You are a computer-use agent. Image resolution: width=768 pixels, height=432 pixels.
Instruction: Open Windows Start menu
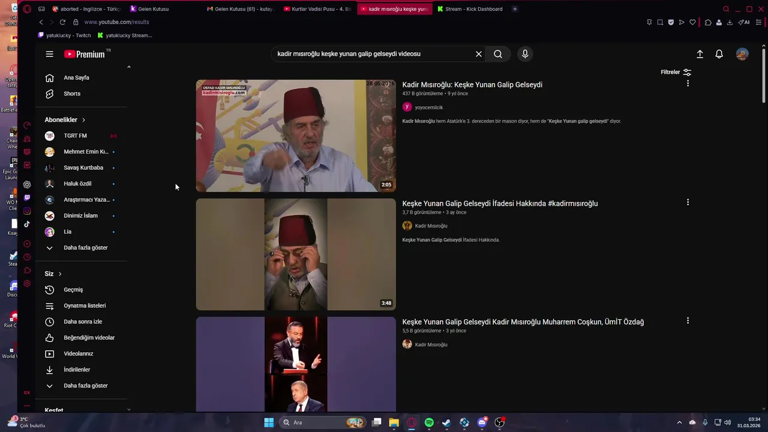(269, 422)
